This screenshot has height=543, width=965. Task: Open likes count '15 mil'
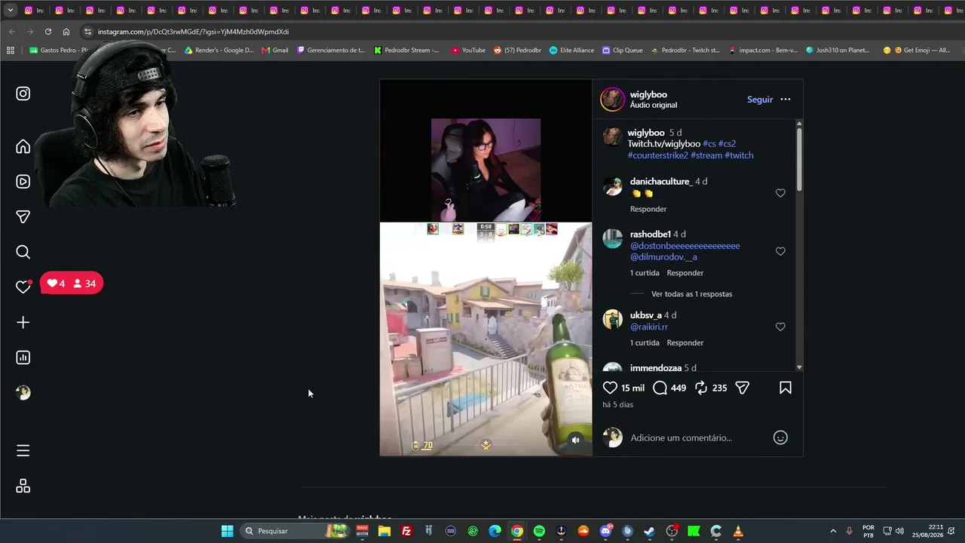click(633, 388)
